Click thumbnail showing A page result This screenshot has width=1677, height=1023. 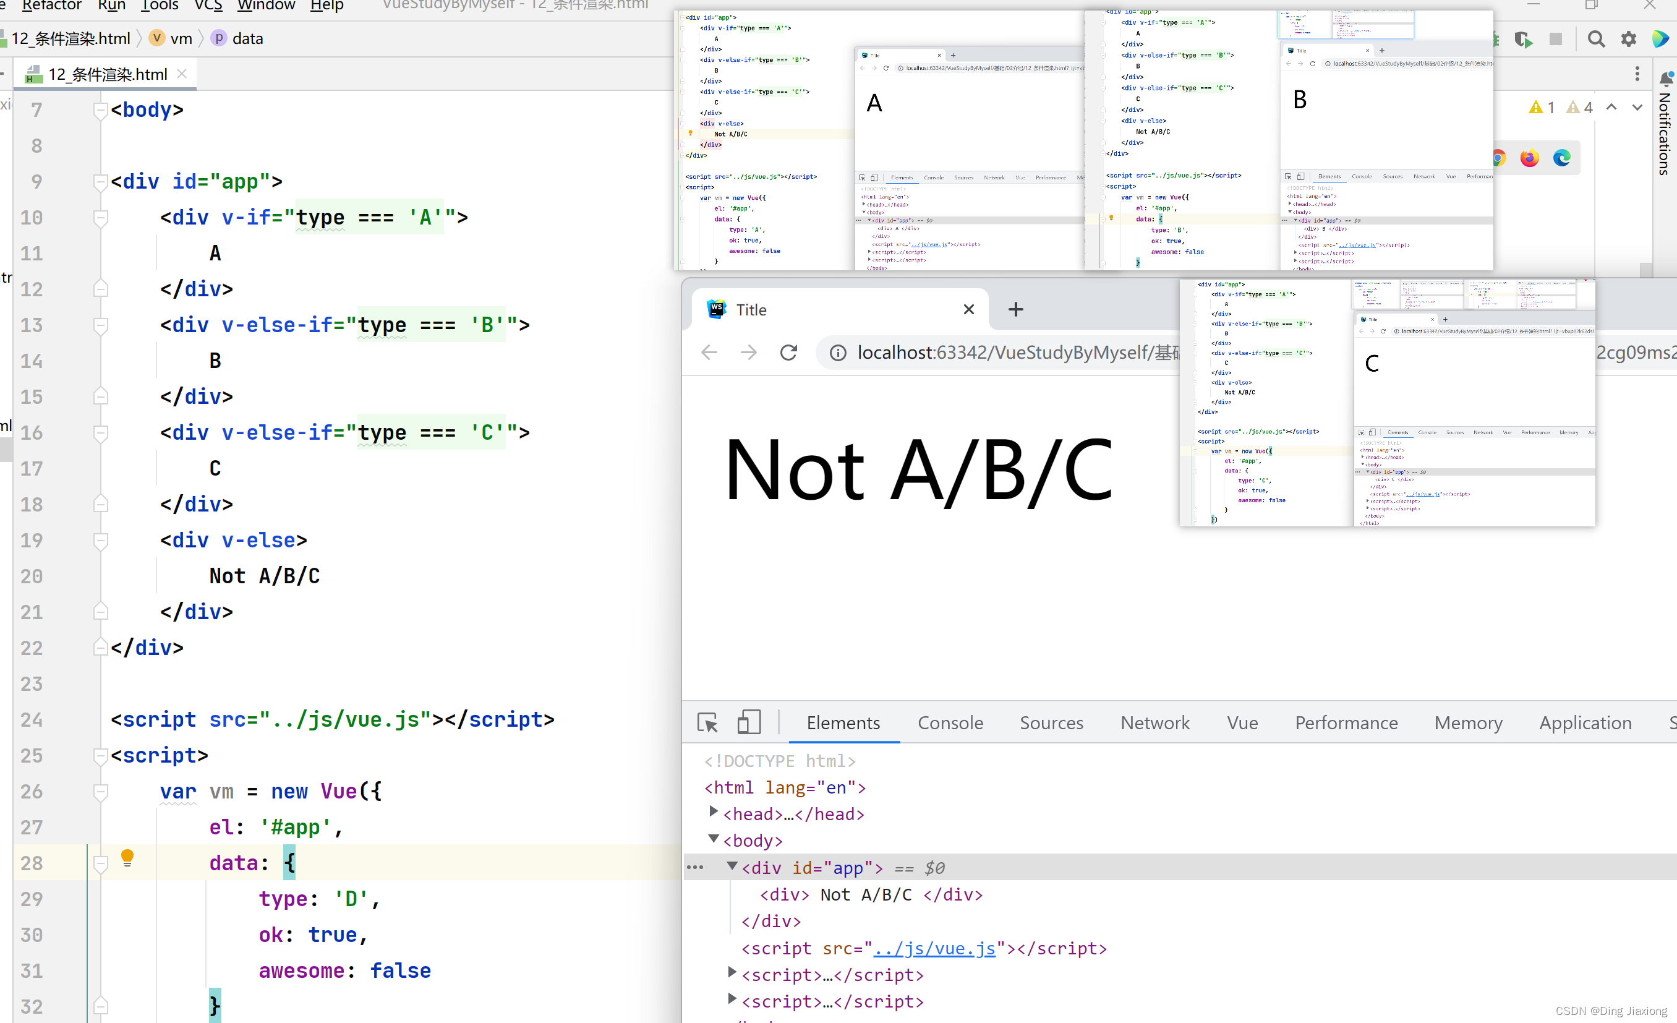click(x=879, y=140)
